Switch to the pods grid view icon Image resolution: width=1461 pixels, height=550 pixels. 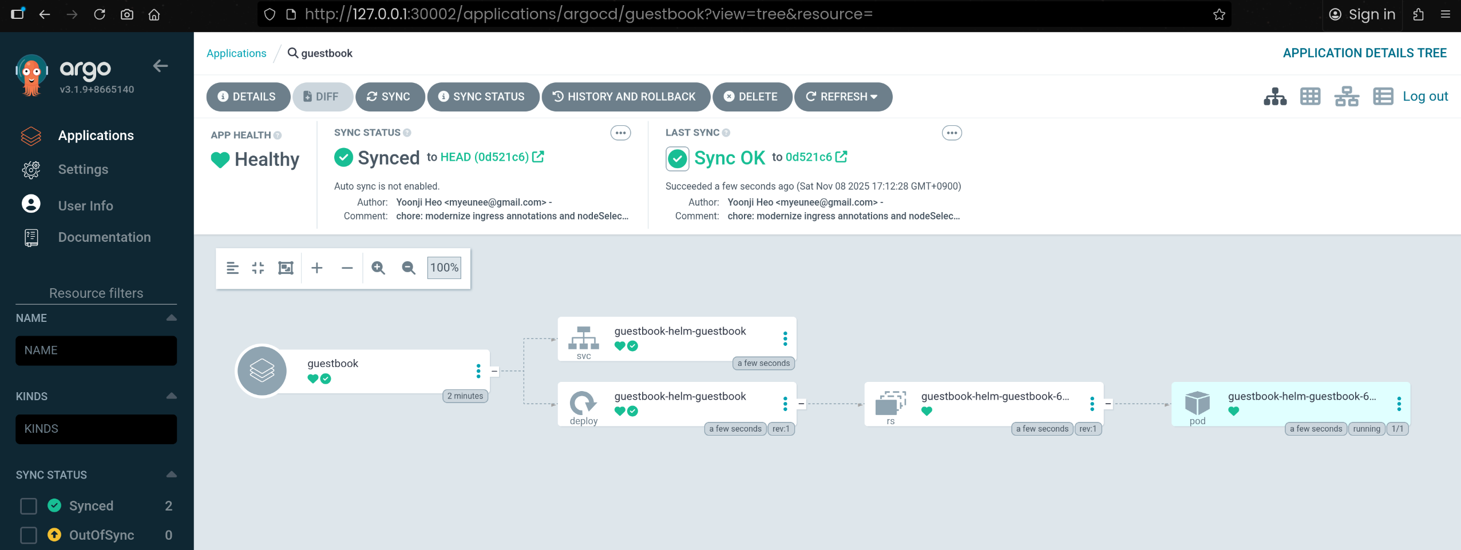pos(1310,96)
